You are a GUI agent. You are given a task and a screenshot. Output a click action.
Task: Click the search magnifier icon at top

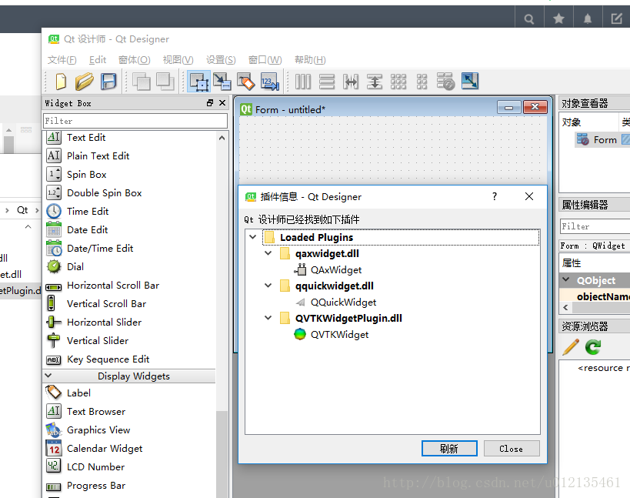(529, 18)
